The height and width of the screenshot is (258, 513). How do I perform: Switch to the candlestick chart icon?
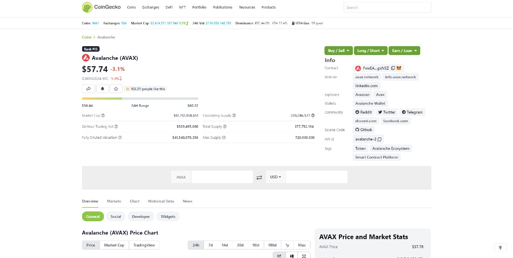(292, 256)
